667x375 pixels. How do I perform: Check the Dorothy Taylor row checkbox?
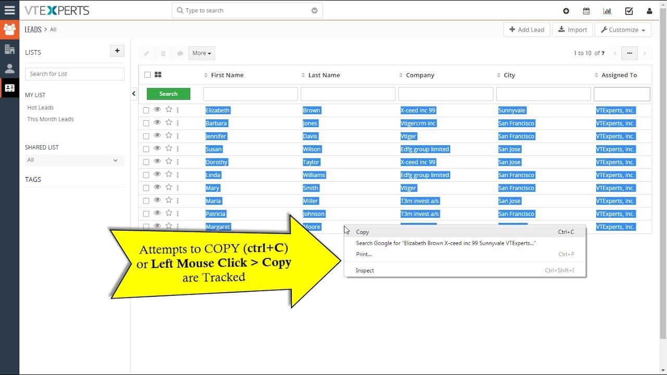coord(146,162)
